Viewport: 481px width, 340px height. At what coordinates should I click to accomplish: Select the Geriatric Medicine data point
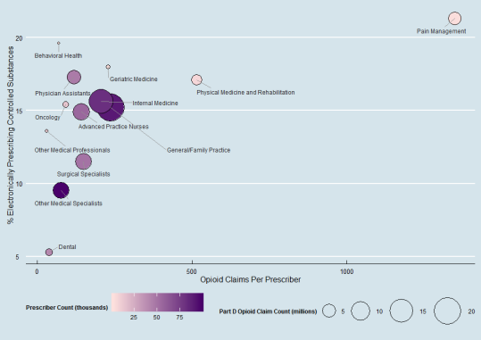[x=108, y=67]
